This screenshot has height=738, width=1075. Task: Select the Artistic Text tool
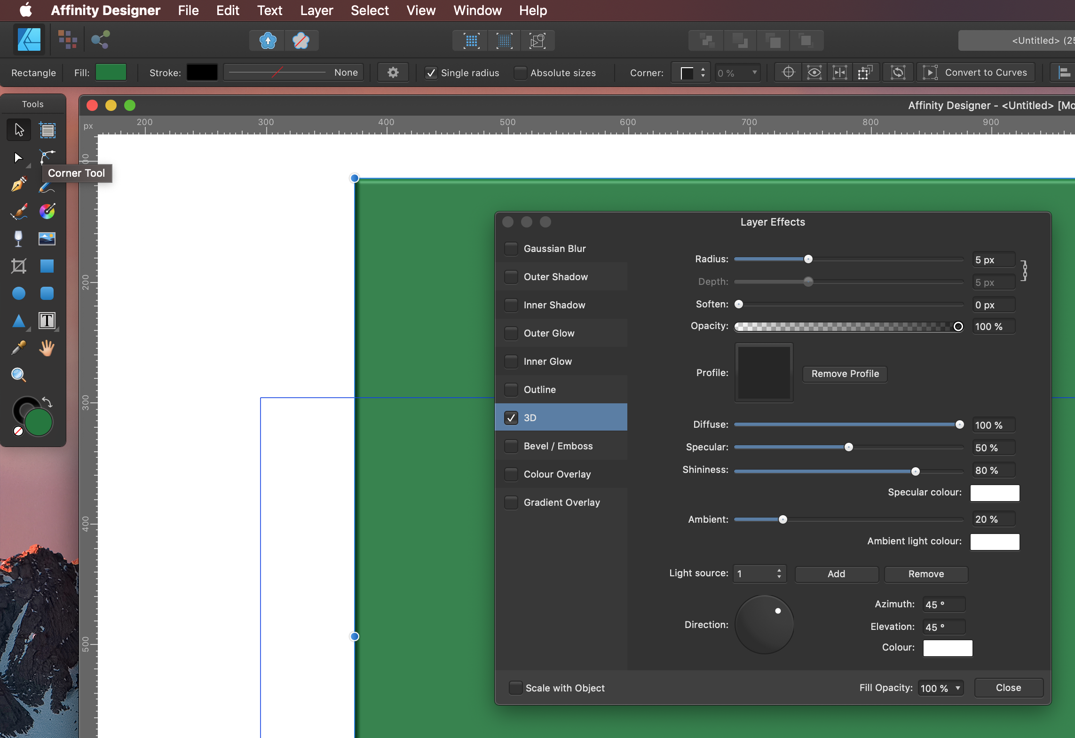[47, 321]
